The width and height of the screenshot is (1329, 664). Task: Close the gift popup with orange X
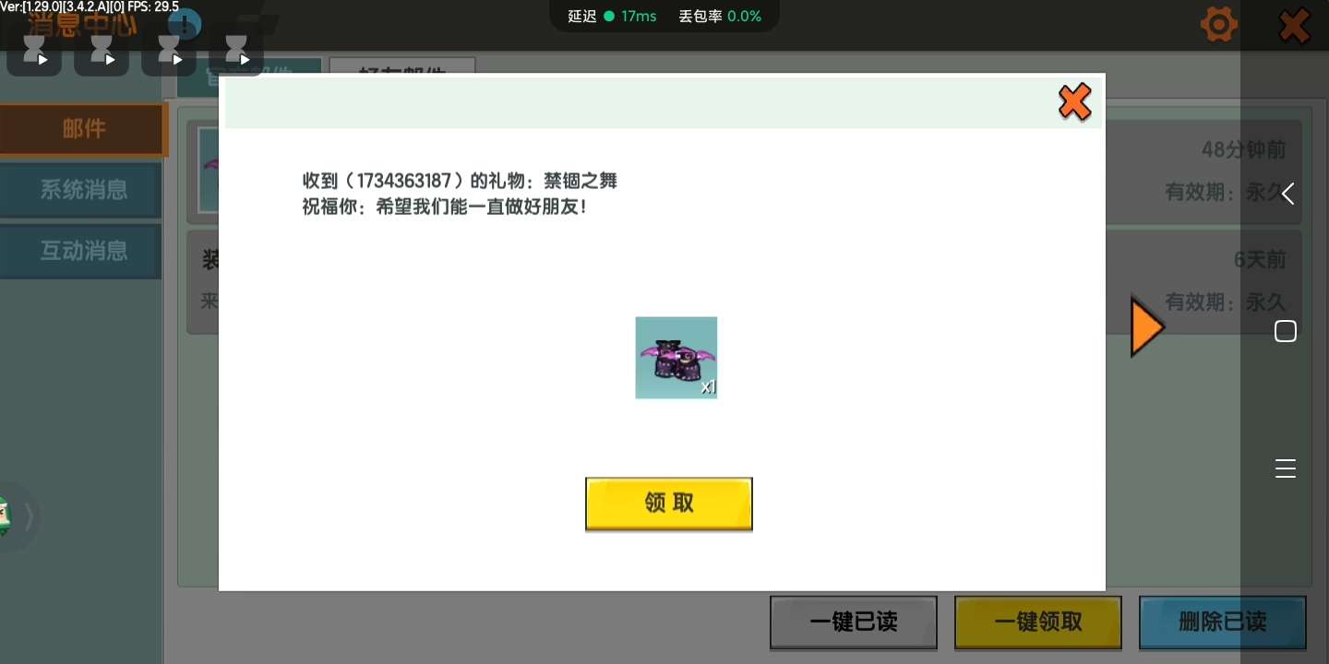click(x=1074, y=101)
